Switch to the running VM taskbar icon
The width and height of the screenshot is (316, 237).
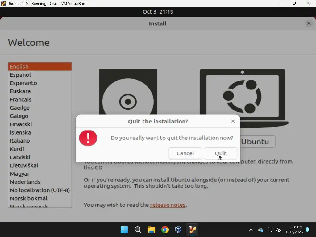[192, 230]
